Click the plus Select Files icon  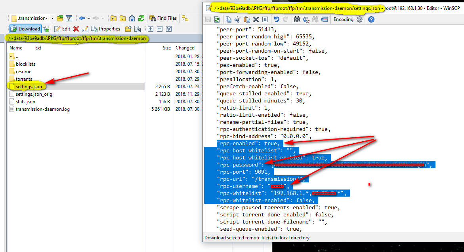click(x=151, y=29)
